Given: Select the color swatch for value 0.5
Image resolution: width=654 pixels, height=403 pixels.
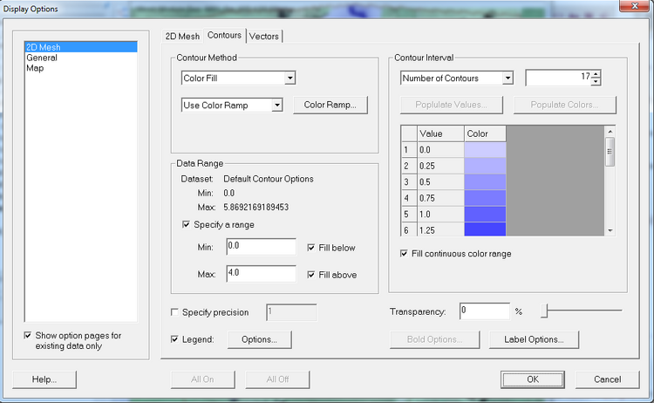Looking at the screenshot, I should pos(485,181).
